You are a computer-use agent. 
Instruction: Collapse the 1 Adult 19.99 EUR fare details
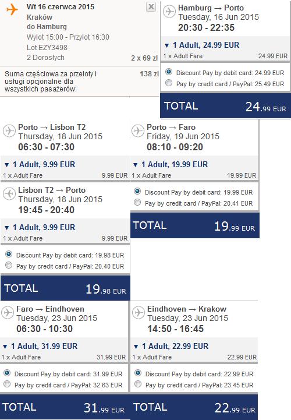coord(136,165)
